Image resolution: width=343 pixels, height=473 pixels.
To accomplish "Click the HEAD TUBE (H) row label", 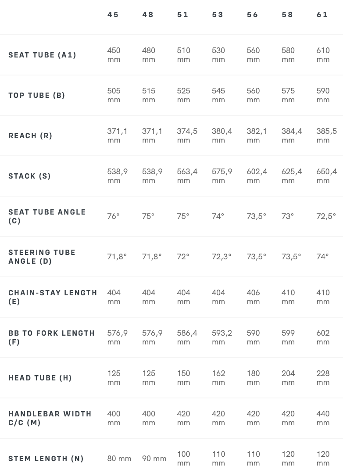I will tap(40, 378).
